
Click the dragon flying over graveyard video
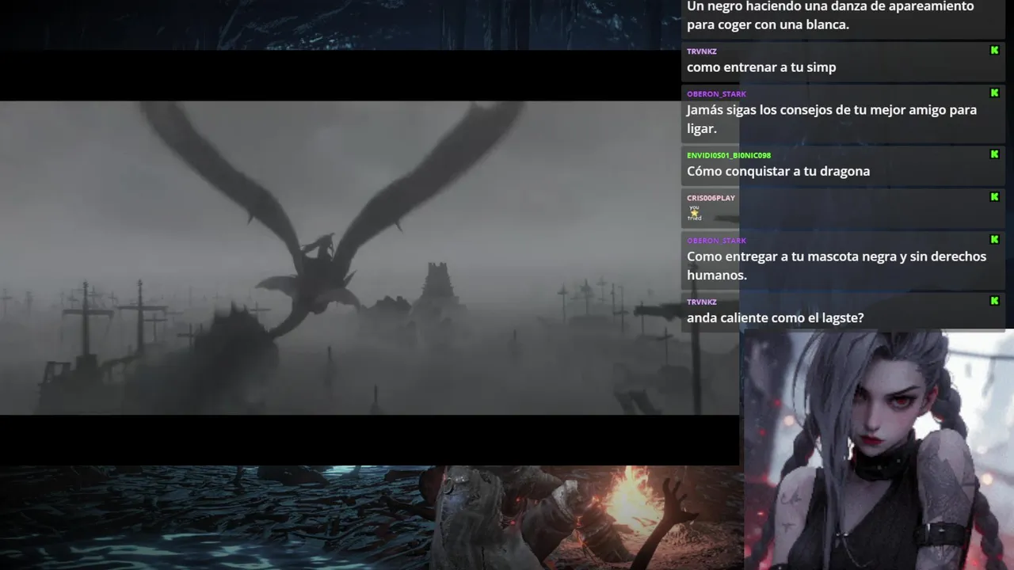369,257
